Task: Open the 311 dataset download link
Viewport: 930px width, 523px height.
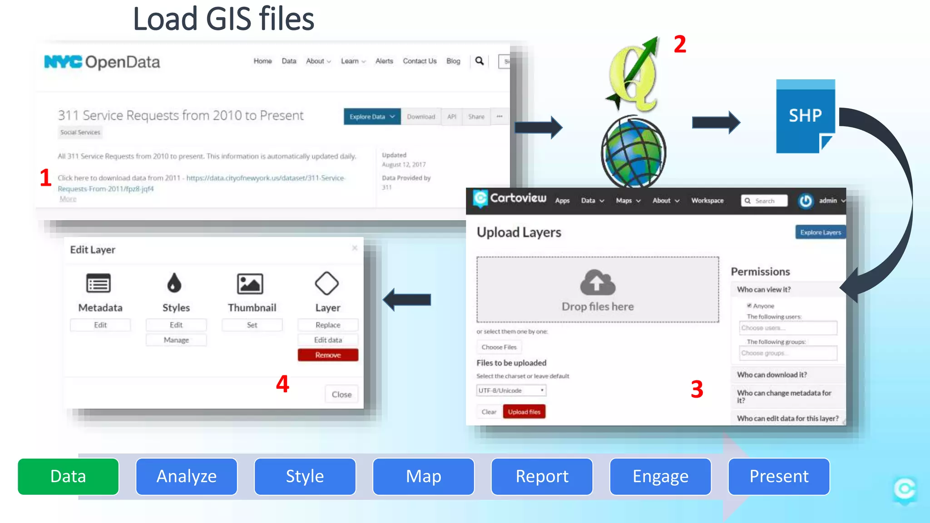Action: coord(201,183)
